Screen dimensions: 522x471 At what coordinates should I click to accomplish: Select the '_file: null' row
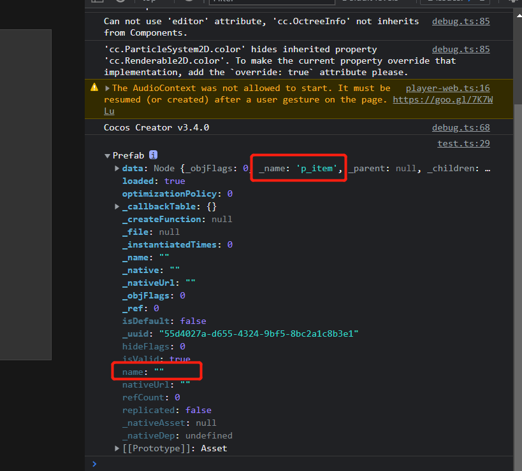tap(151, 232)
